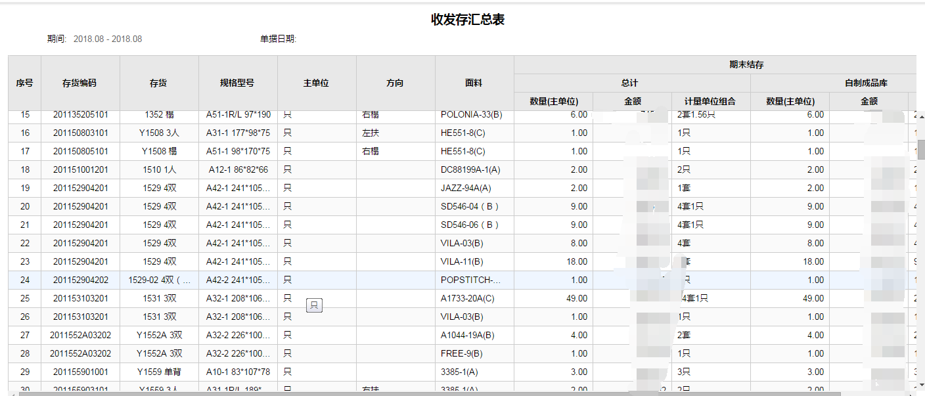
Task: Click the FREE-9(B) fabric cell
Action: click(x=462, y=353)
